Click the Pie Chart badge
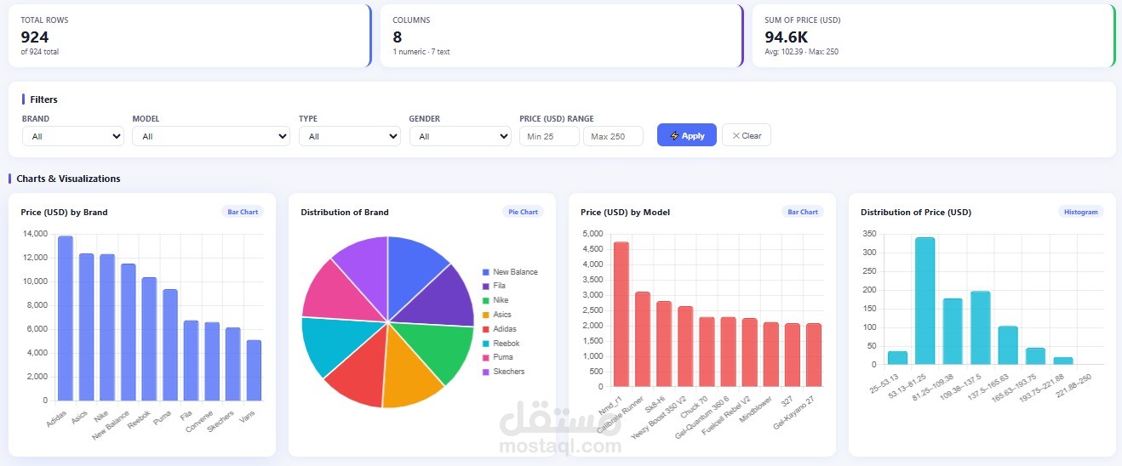Viewport: 1122px width, 466px height. 523,212
